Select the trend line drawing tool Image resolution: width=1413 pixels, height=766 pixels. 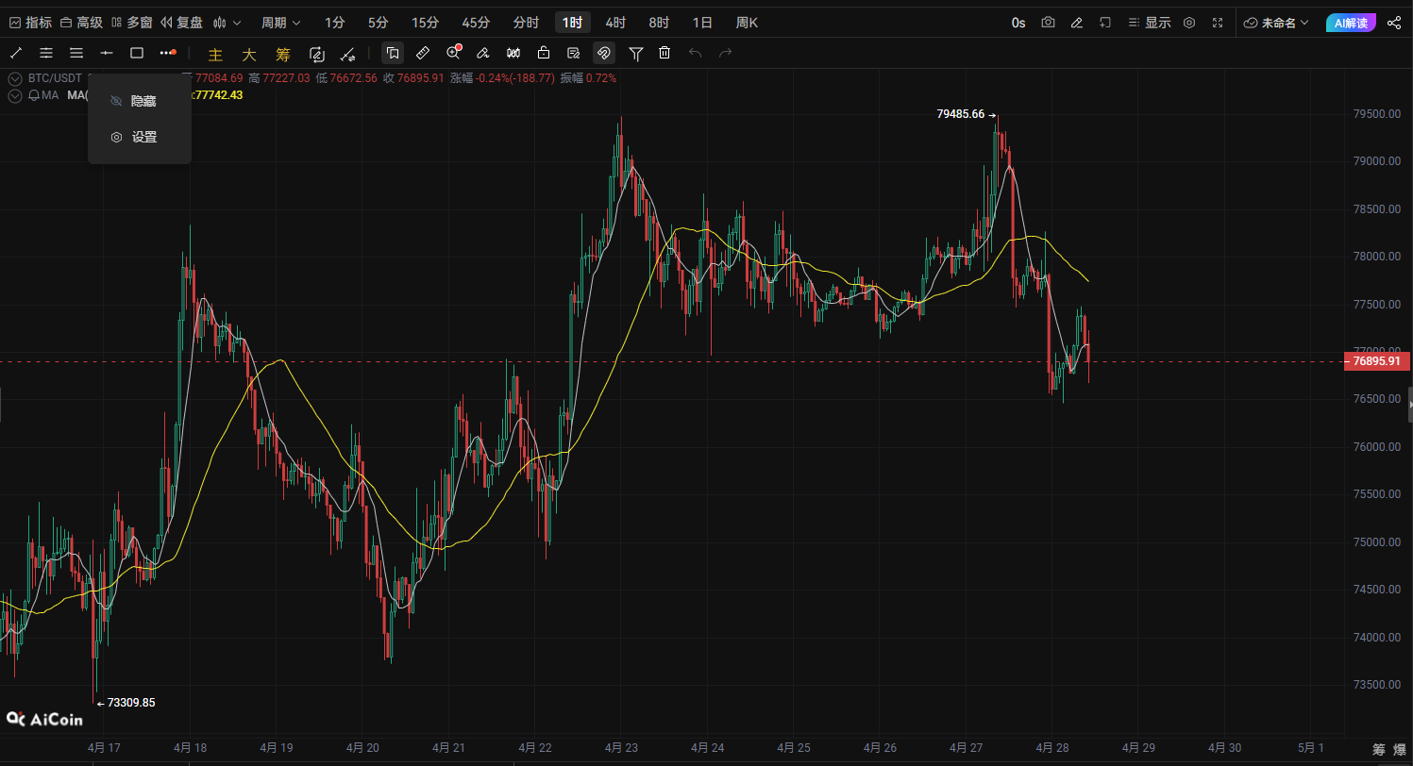tap(16, 53)
